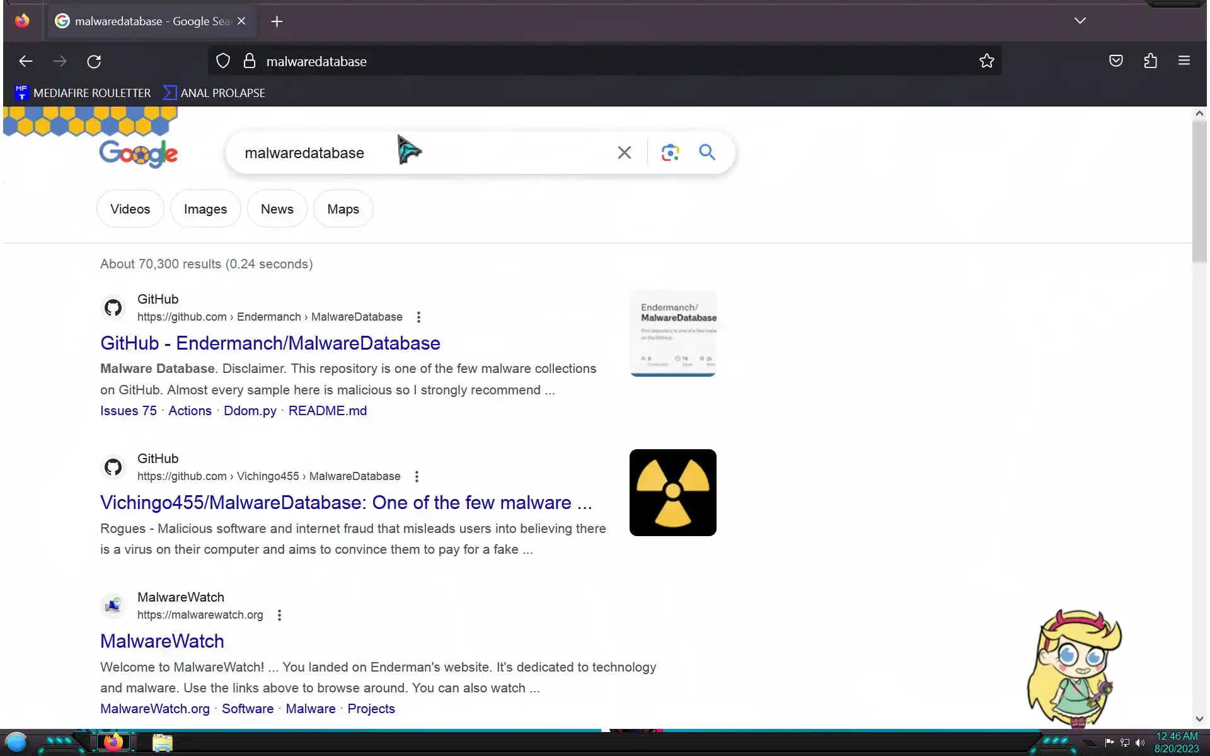Click the magnifier search button
The image size is (1210, 756).
(707, 152)
